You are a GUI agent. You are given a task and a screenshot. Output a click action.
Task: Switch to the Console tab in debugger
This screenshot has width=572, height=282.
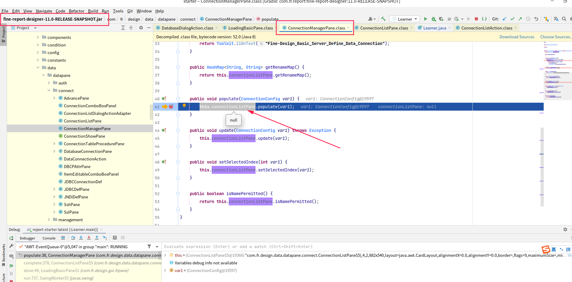coord(49,238)
